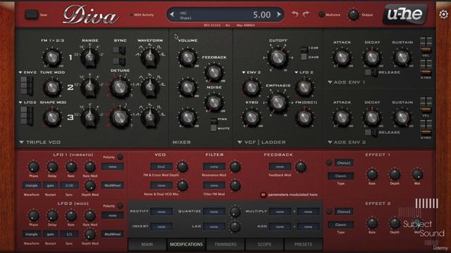Click the FM 1>2/3 knob
This screenshot has height=253, width=451.
tap(52, 58)
